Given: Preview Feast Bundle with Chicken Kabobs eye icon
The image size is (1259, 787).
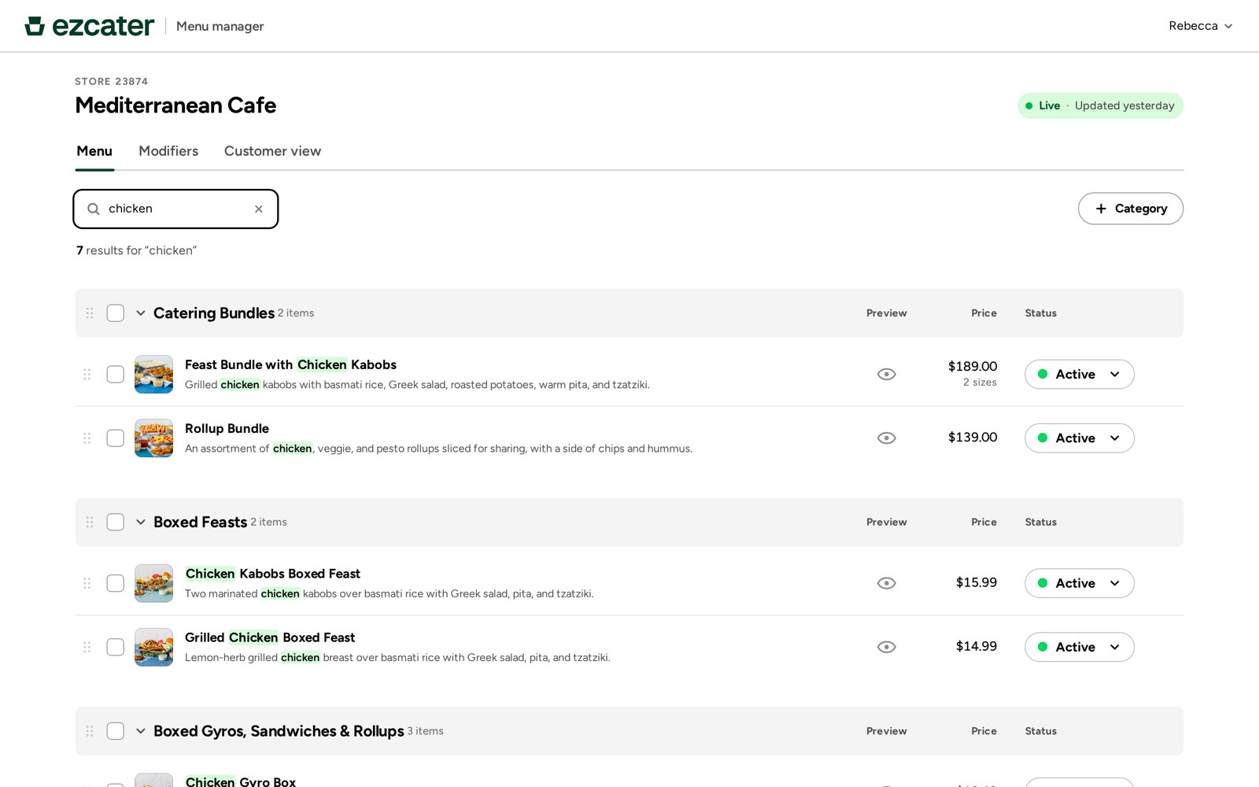Looking at the screenshot, I should [887, 375].
